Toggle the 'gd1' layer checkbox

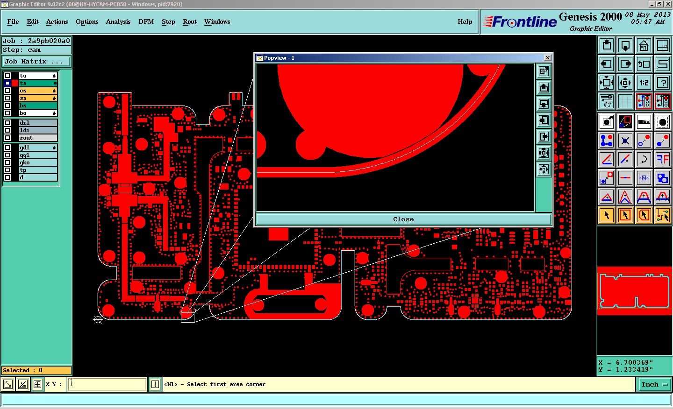[7, 148]
